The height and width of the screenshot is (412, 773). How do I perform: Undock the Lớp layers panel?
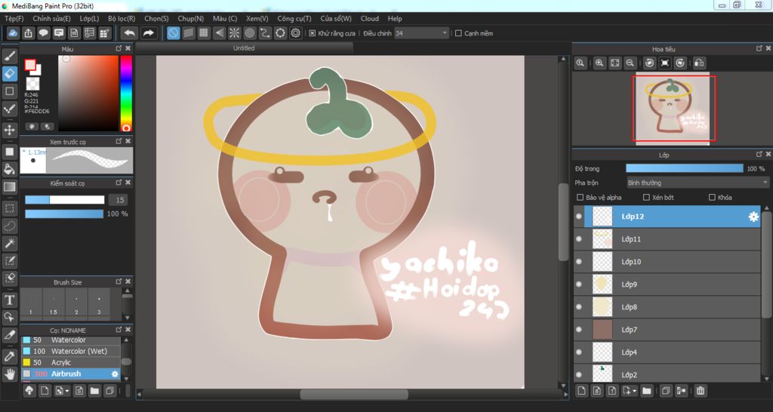click(759, 155)
